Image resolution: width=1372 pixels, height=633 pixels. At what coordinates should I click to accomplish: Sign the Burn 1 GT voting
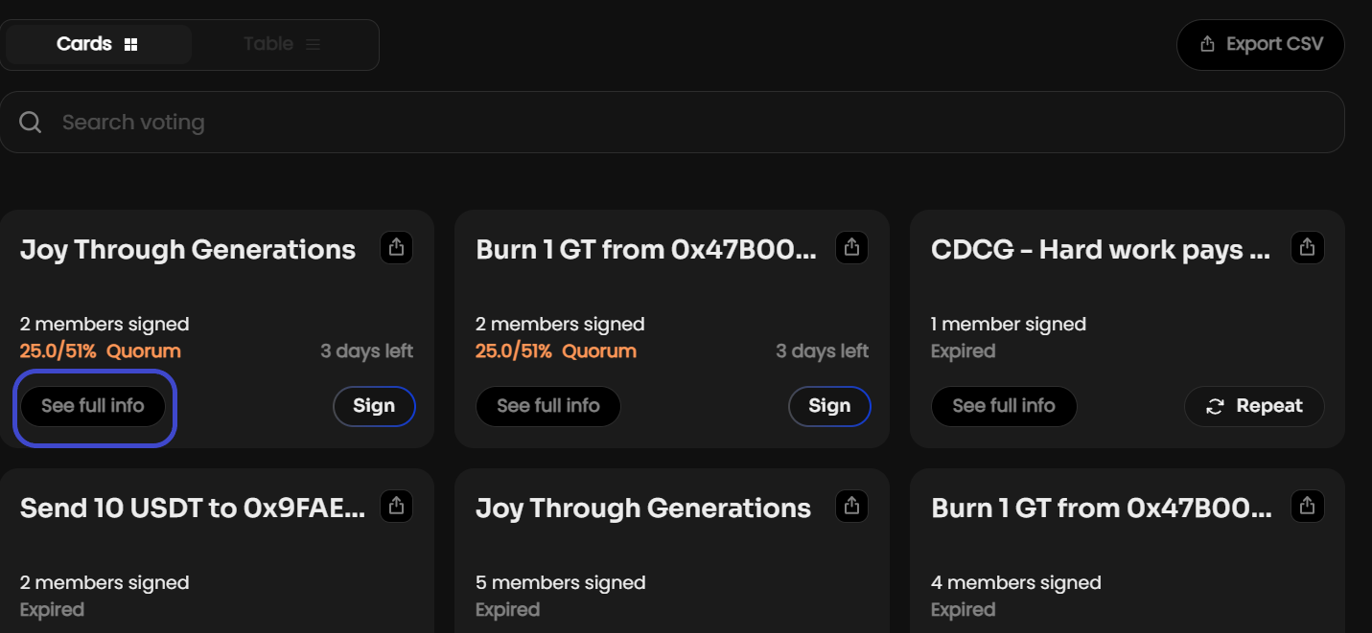pos(829,406)
